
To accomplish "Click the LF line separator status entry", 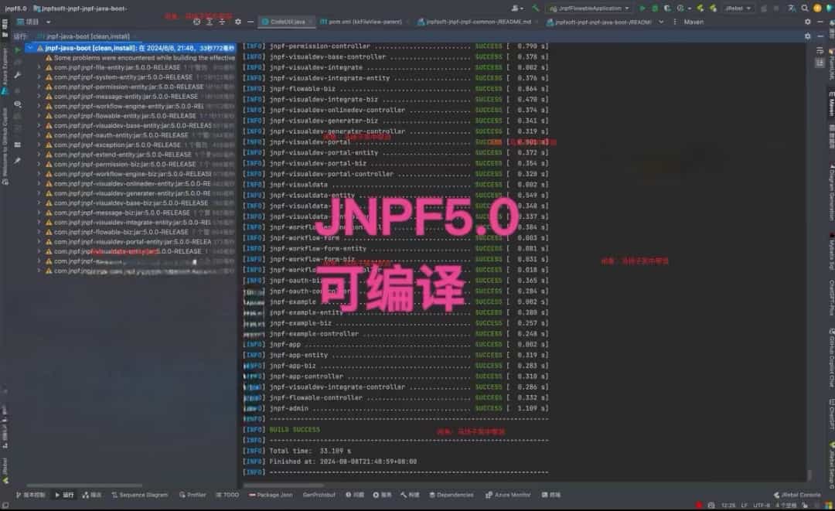I will pyautogui.click(x=744, y=505).
